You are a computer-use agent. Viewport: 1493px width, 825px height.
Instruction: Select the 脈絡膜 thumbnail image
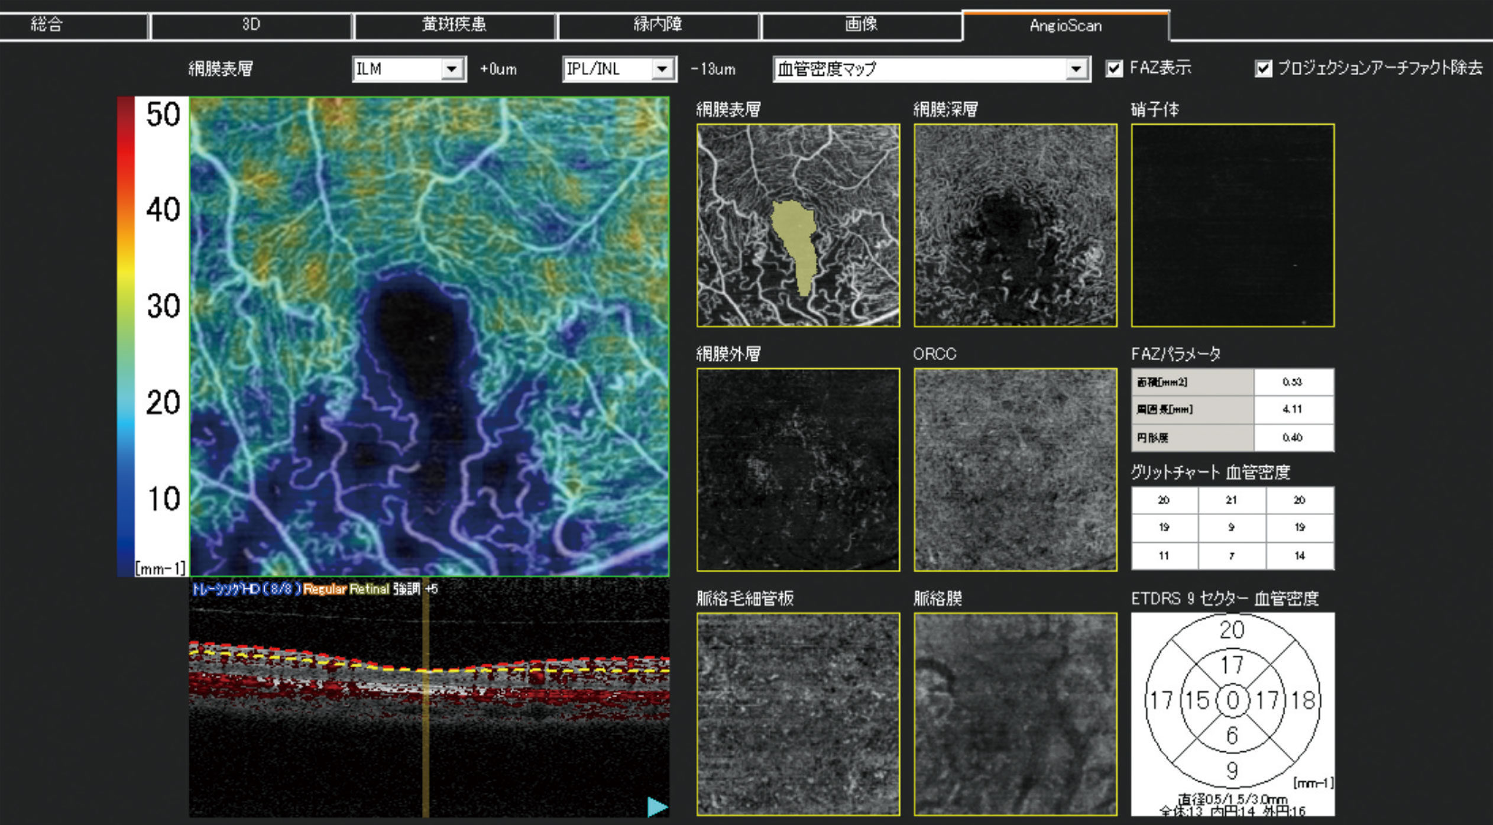[x=1015, y=714]
